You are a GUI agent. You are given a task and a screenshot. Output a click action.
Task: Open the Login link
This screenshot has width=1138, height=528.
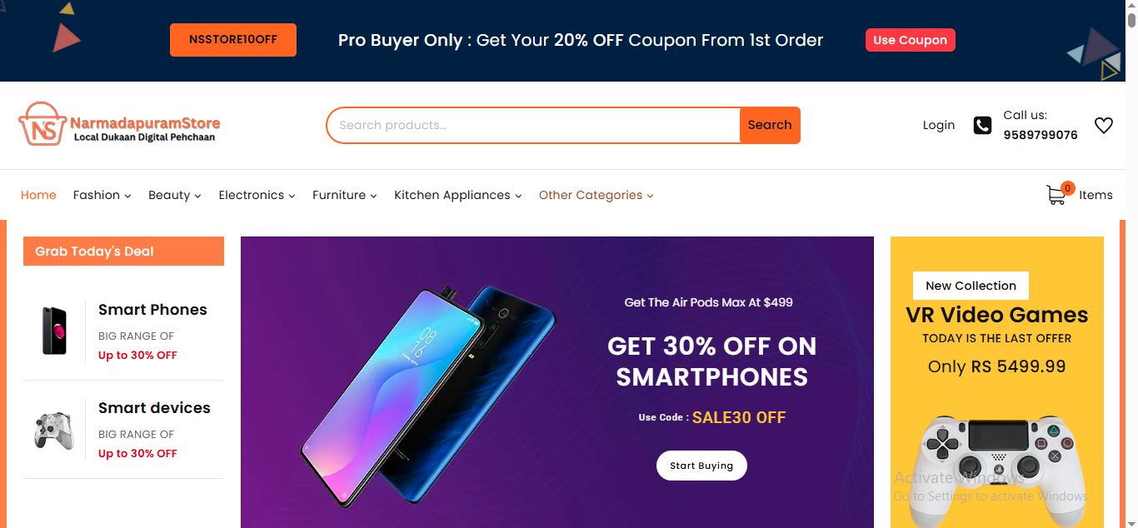point(939,125)
